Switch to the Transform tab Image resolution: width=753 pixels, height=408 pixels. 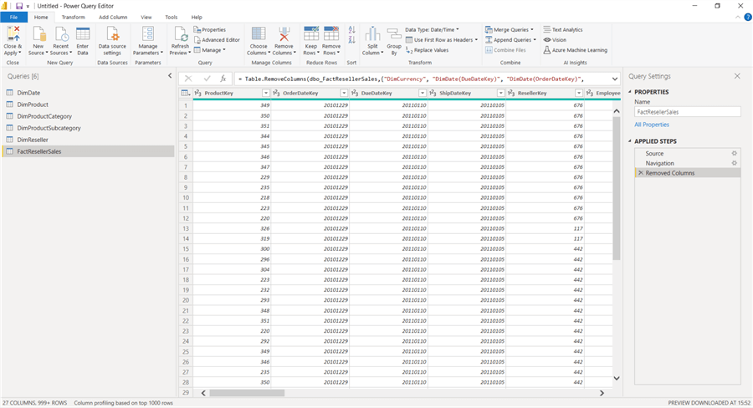pos(73,18)
